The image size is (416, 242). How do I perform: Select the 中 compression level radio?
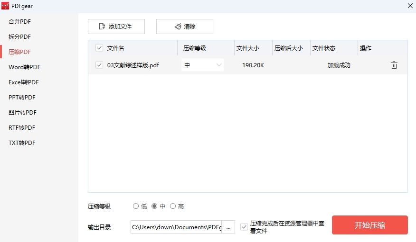154,206
